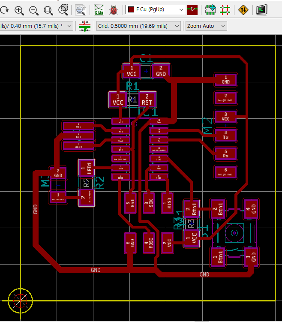Select the LED1 pad 1
Screen dimensions: 282x322
(x=87, y=168)
